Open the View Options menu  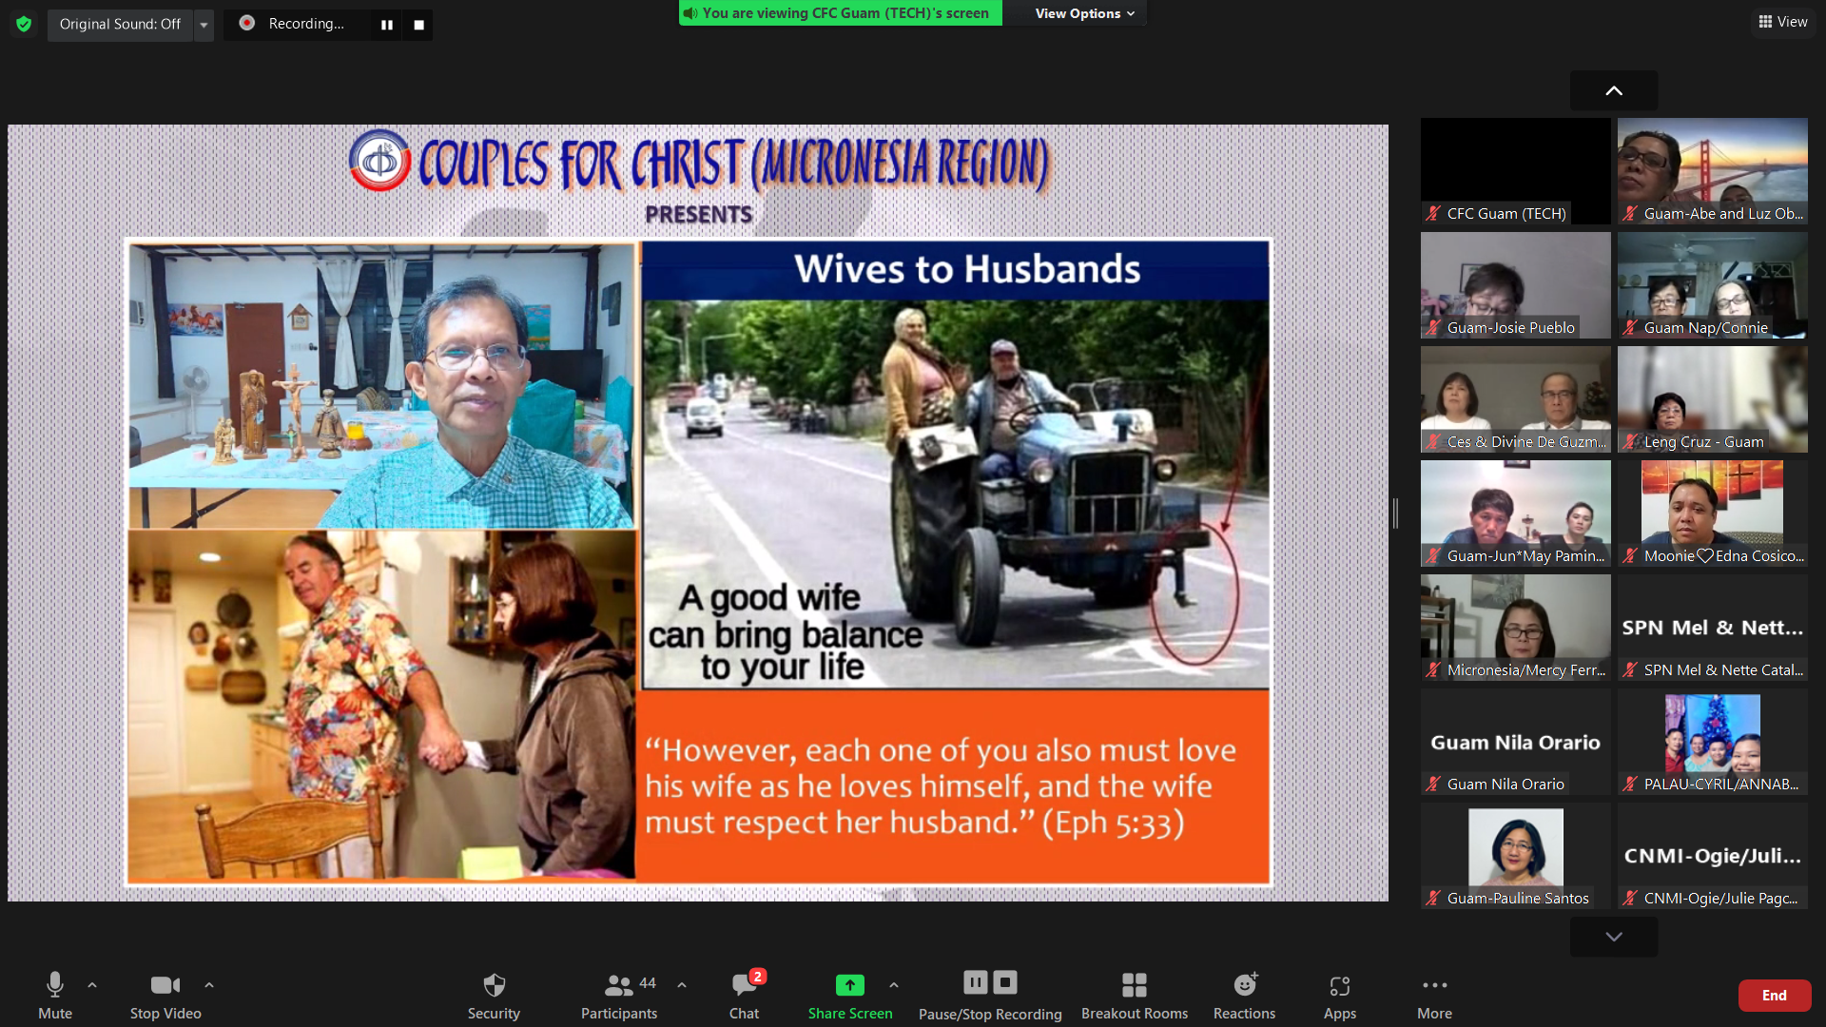[1084, 13]
